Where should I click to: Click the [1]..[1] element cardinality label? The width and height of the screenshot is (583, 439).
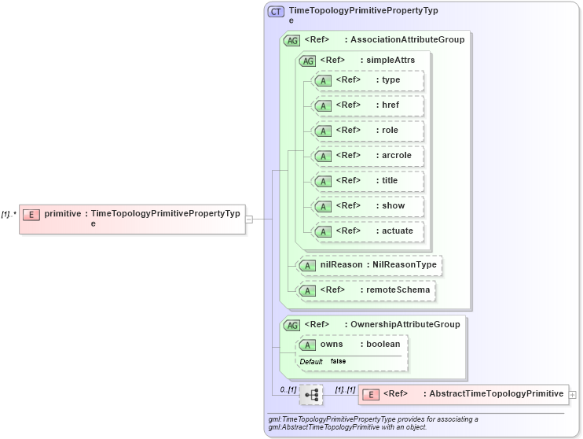click(345, 390)
